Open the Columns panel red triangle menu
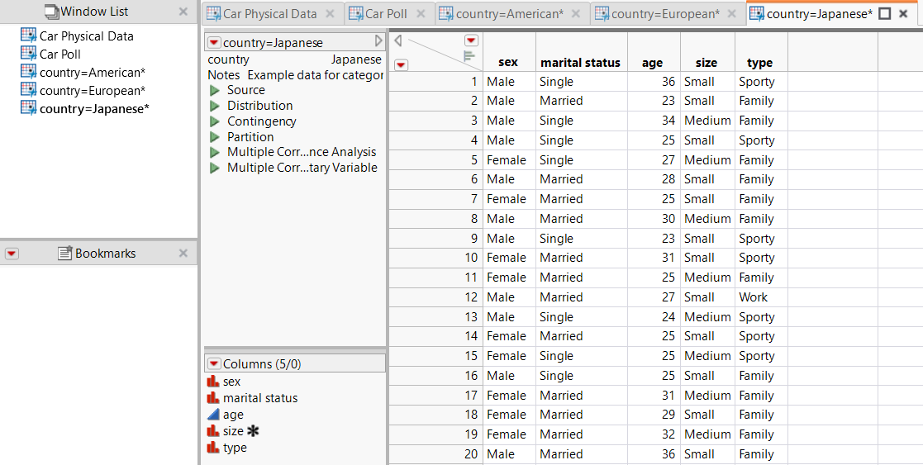 point(214,363)
